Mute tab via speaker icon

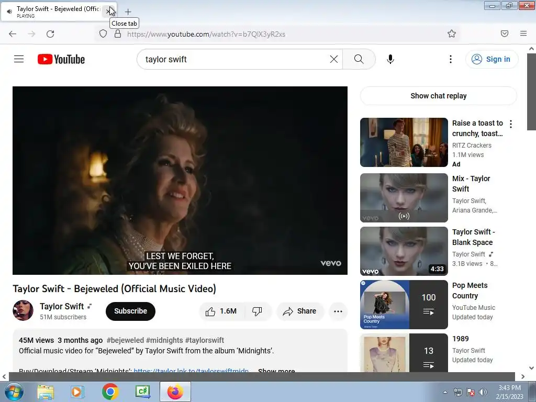9,12
